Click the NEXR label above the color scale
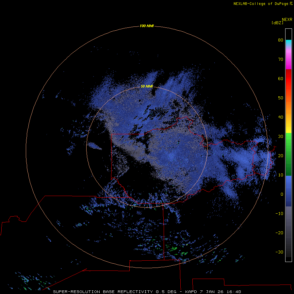 pos(287,20)
